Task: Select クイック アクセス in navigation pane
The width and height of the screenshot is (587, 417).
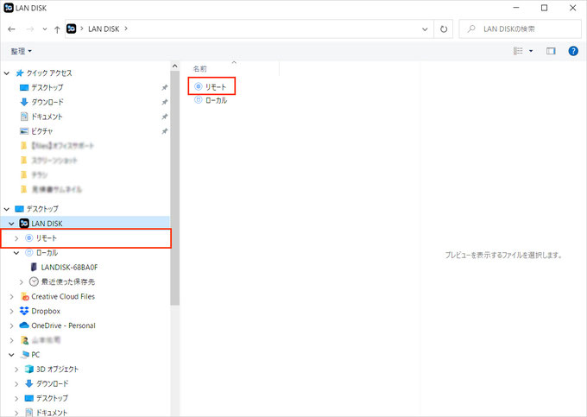Action: pos(48,73)
